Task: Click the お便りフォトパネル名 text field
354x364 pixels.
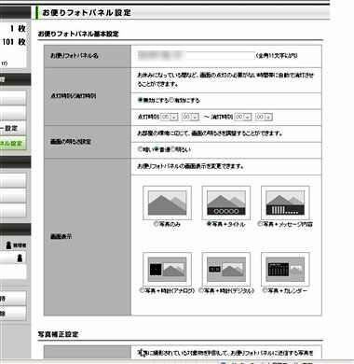Action: click(x=196, y=55)
